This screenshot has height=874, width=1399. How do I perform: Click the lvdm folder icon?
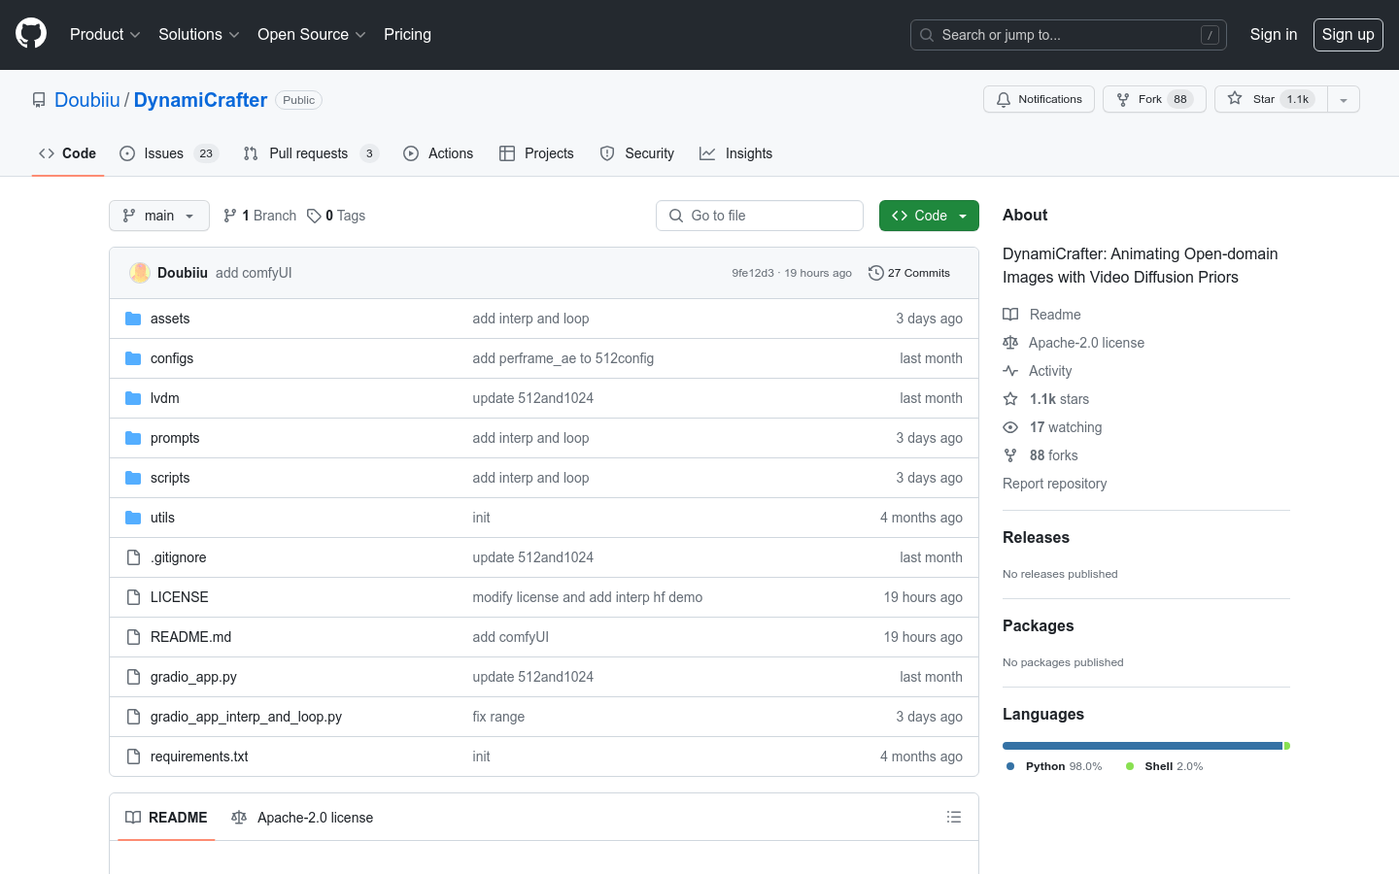(x=133, y=398)
